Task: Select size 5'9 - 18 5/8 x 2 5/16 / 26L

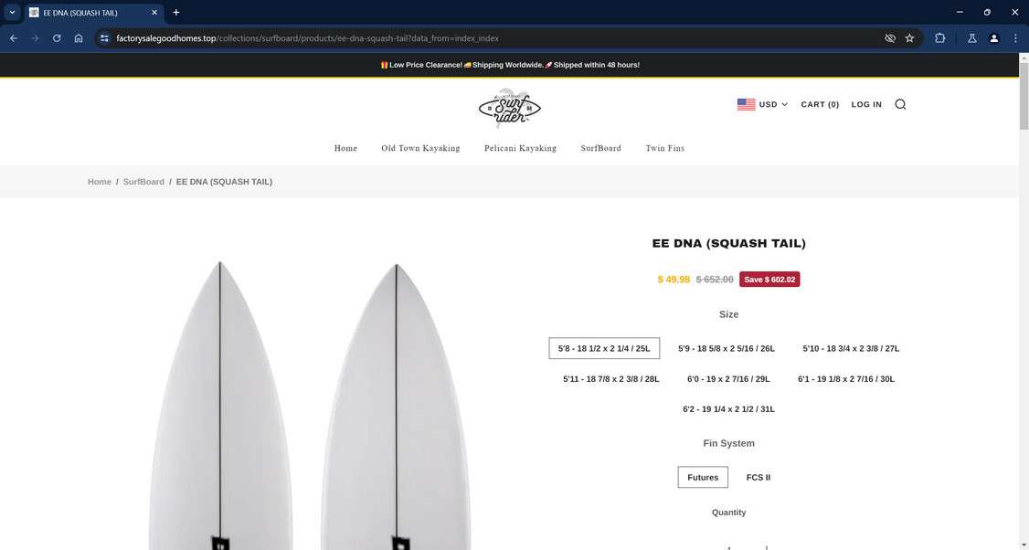Action: coord(727,348)
